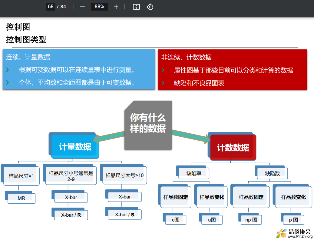Click the np 图 node
This screenshot has height=240, width=314.
click(x=251, y=220)
